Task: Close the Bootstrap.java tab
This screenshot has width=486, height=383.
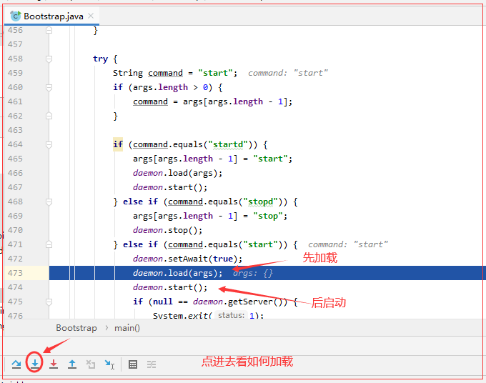Action: coord(91,16)
